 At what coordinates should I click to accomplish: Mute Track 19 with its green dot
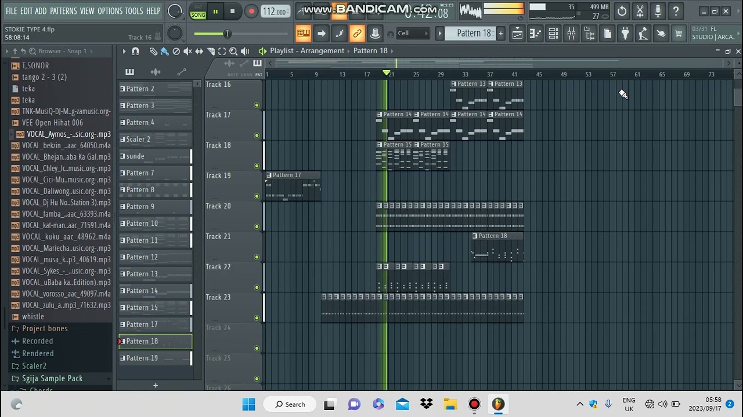coord(257,196)
